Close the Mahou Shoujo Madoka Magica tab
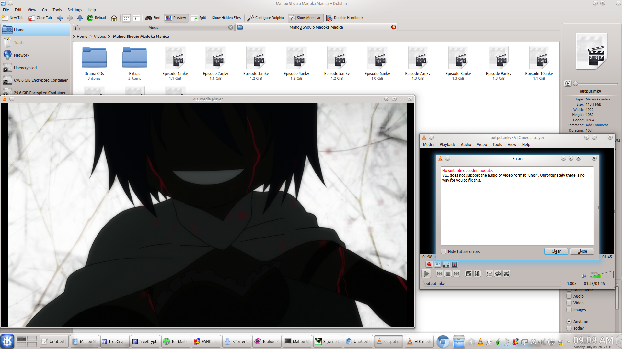This screenshot has width=622, height=349. [394, 27]
